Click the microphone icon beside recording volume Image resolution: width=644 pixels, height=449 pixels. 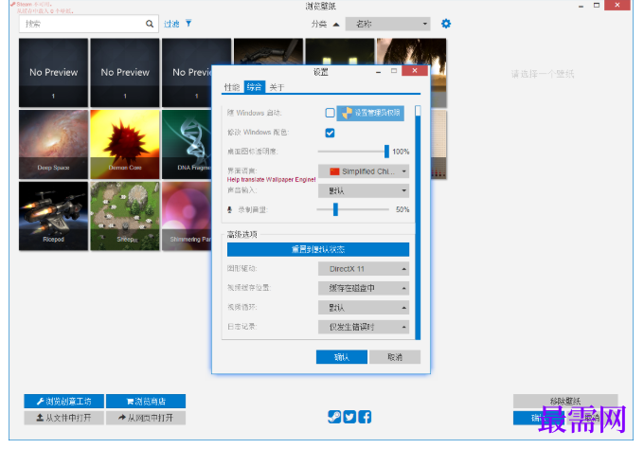(230, 210)
